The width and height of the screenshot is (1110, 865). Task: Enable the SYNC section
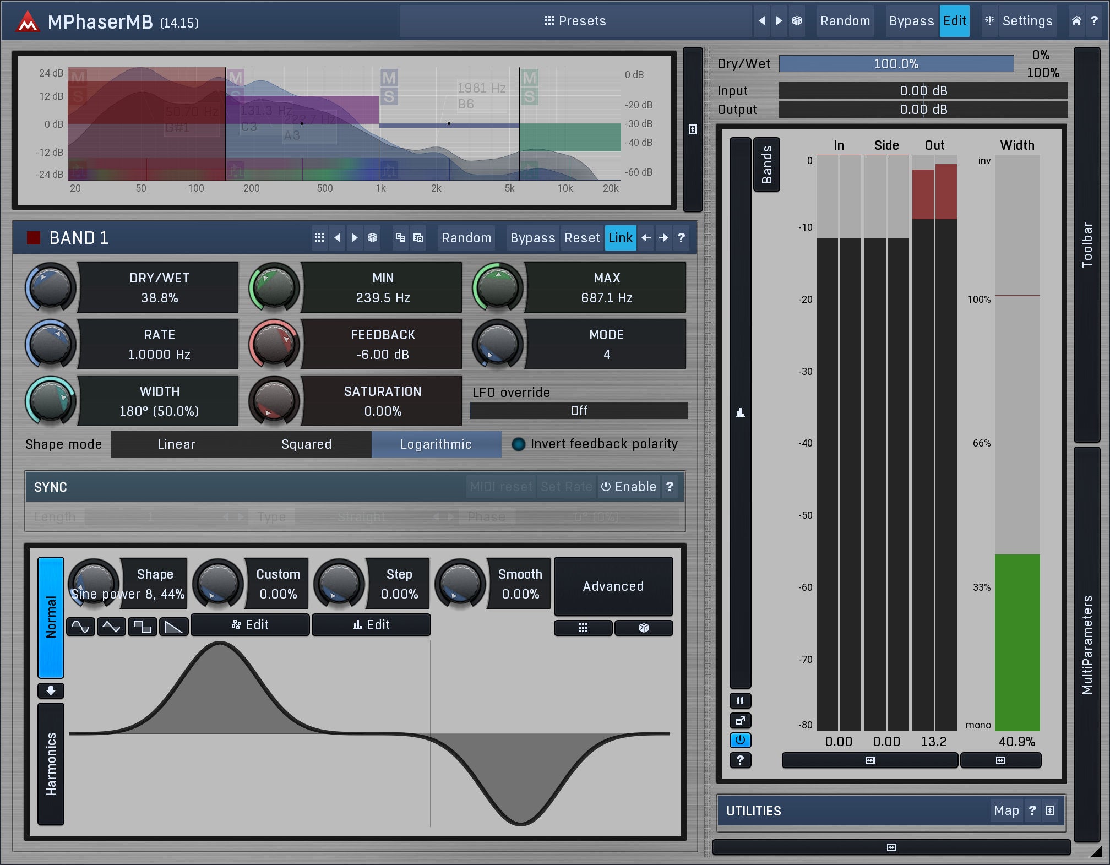[628, 487]
